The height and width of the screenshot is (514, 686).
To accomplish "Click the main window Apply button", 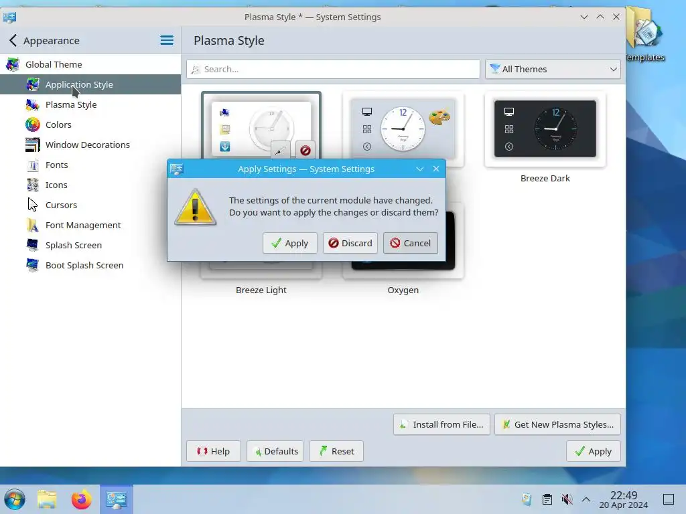I will 594,451.
